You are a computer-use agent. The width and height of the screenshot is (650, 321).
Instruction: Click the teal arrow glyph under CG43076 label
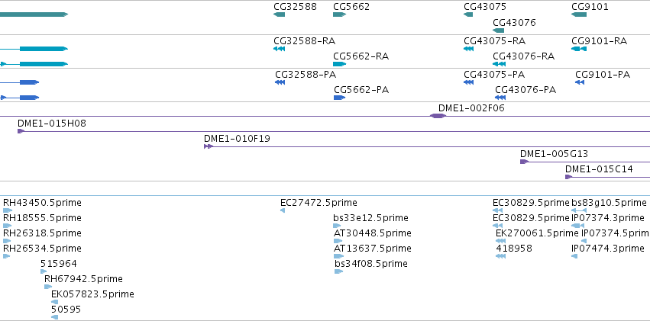click(498, 30)
